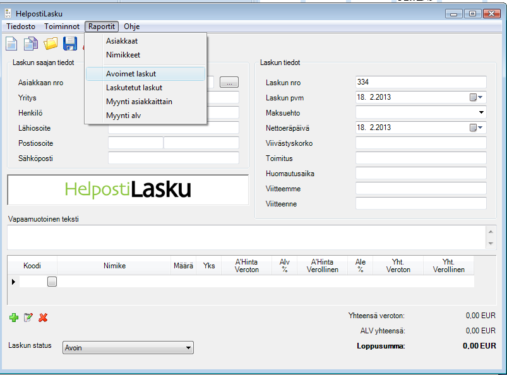Screen dimensions: 507x375
Task: Select the row marker arrow in grid
Action: point(13,282)
